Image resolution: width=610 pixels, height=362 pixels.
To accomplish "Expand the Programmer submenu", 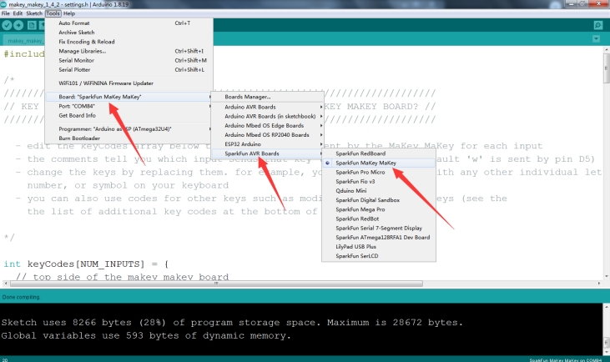I will pos(129,128).
